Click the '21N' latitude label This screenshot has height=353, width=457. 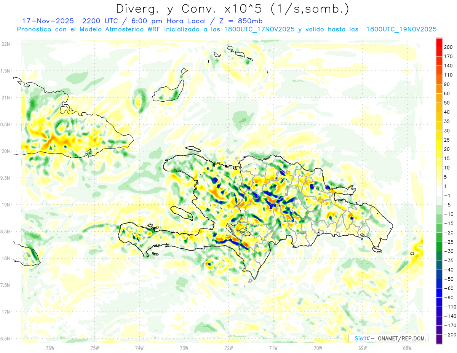click(6, 97)
